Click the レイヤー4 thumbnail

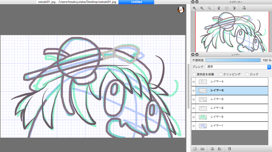click(x=203, y=82)
